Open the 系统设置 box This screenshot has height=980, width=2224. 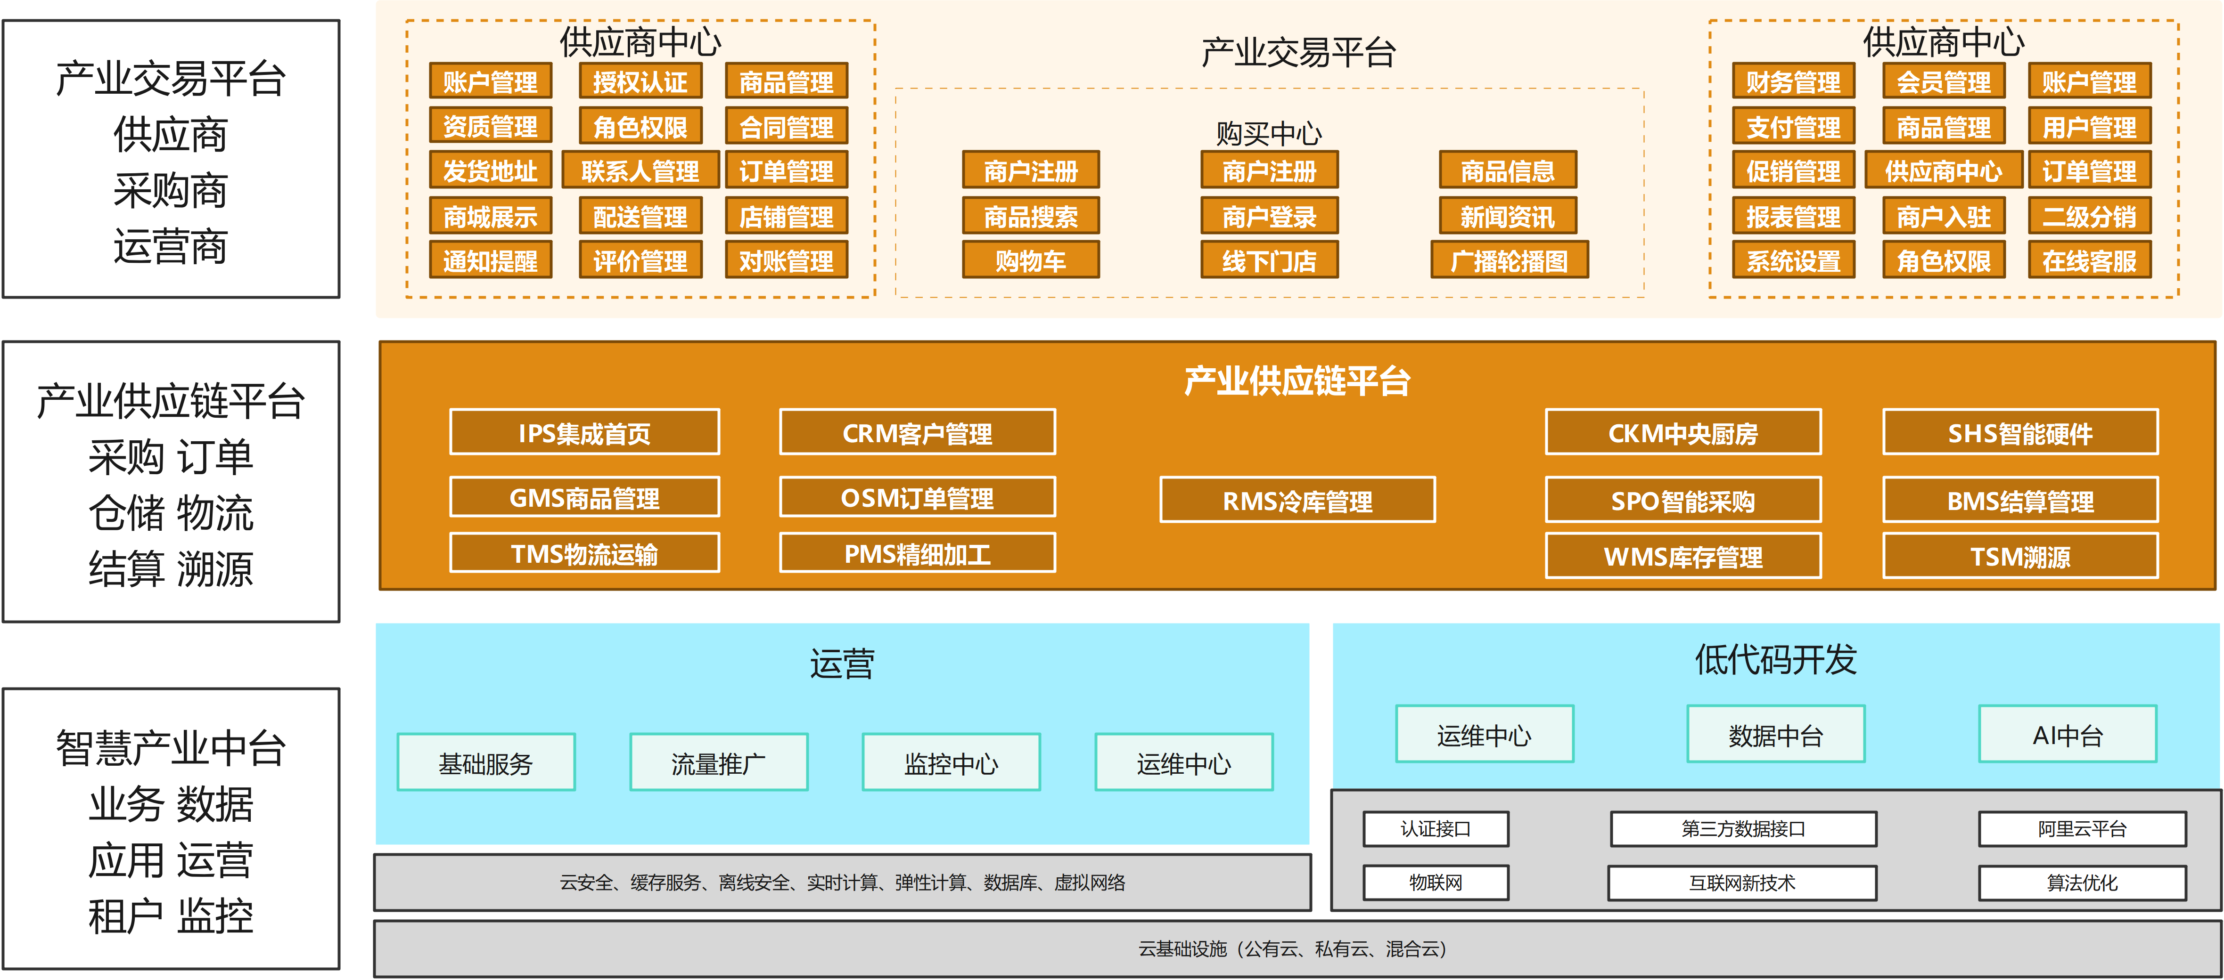tap(1793, 260)
